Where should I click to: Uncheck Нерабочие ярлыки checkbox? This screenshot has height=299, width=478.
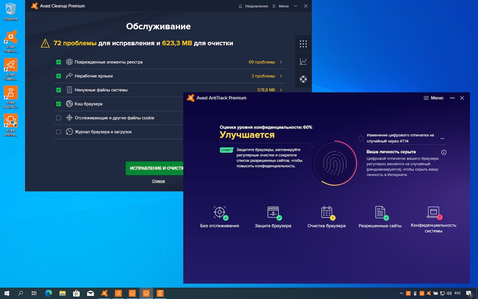coord(59,76)
